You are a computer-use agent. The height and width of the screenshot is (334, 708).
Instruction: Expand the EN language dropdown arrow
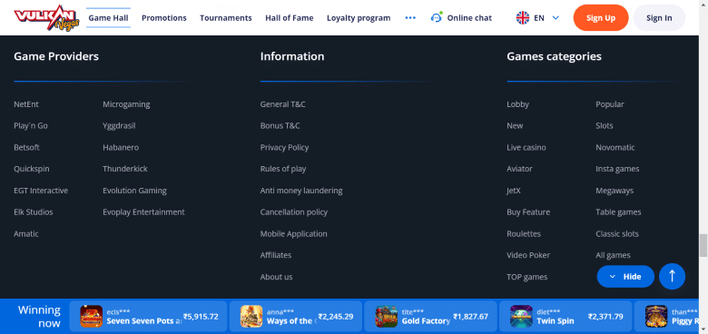tap(556, 18)
